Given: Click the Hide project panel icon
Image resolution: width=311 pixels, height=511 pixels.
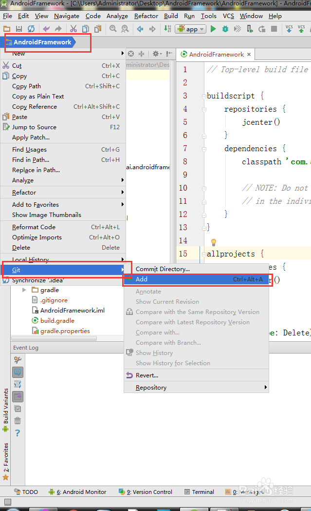Looking at the screenshot, I should coord(169,54).
